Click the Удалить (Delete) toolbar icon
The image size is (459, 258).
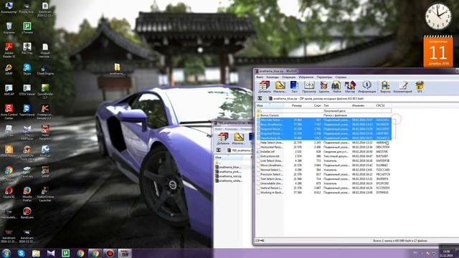(323, 87)
